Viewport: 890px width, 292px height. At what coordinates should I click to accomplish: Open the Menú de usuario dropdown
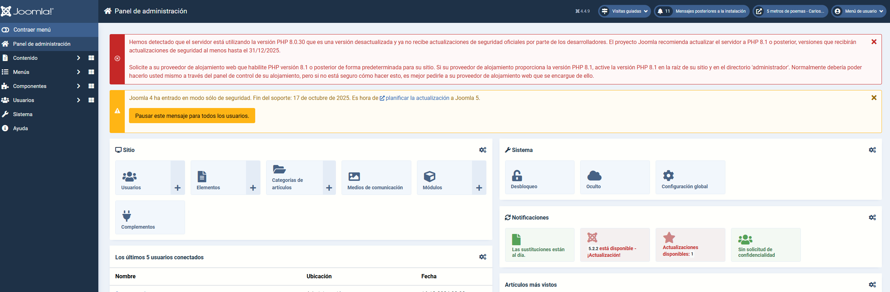point(859,11)
